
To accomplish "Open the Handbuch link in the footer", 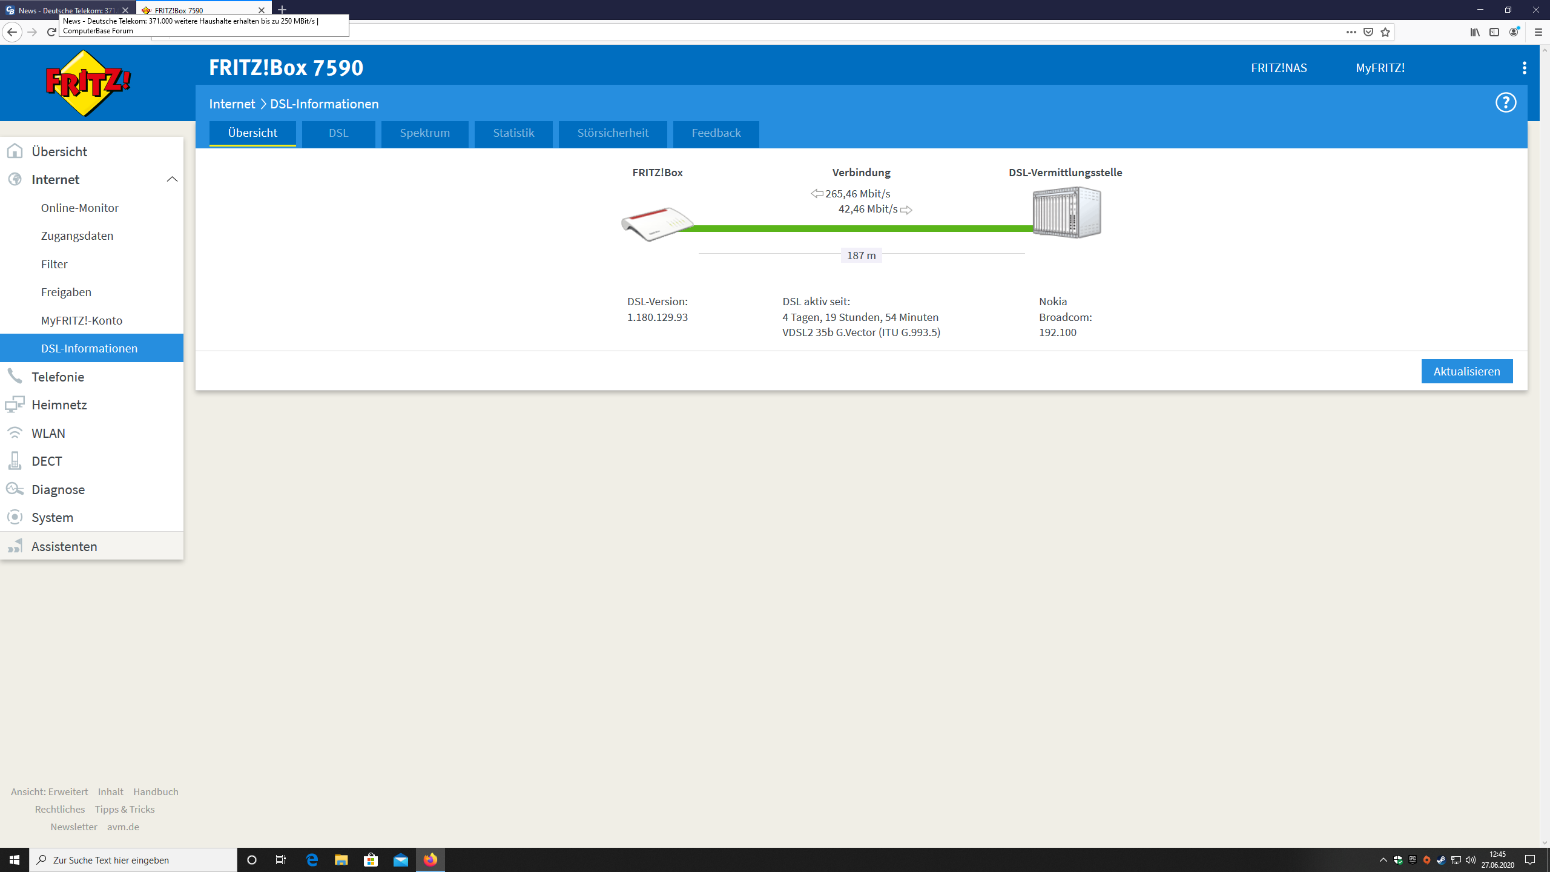I will [x=155, y=791].
